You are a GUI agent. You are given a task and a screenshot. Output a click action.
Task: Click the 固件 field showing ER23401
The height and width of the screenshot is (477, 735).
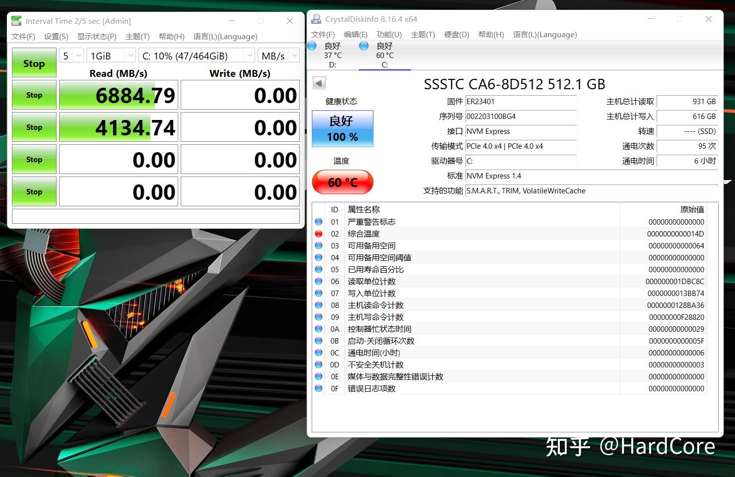521,102
